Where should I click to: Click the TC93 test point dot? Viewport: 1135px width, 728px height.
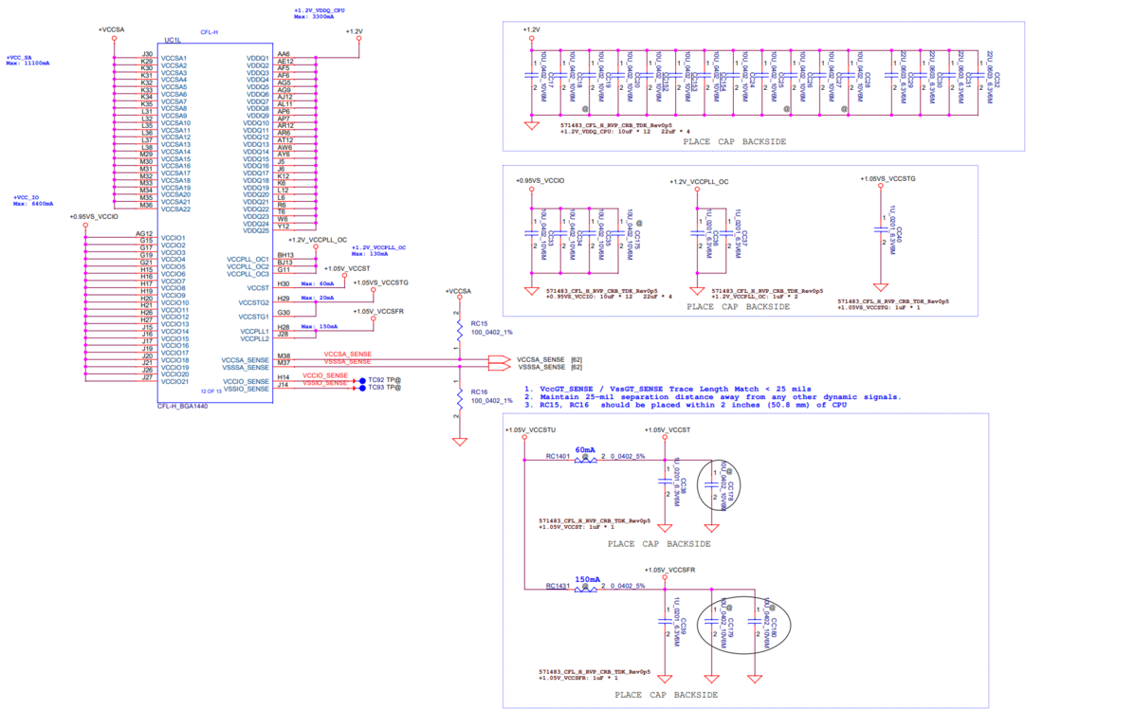pos(362,388)
